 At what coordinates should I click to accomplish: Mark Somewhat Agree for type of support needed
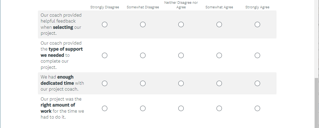(219, 55)
